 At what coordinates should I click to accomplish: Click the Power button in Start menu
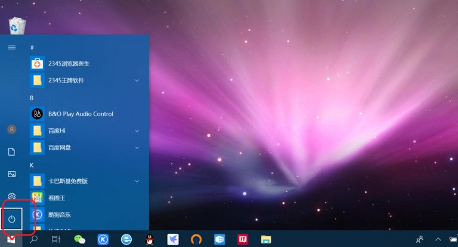pos(11,220)
